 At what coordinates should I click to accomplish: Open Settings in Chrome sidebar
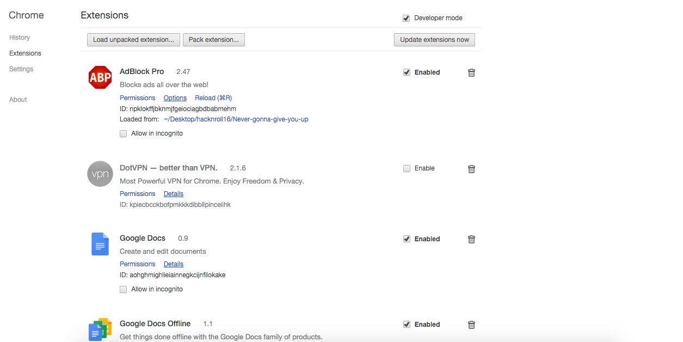point(21,69)
